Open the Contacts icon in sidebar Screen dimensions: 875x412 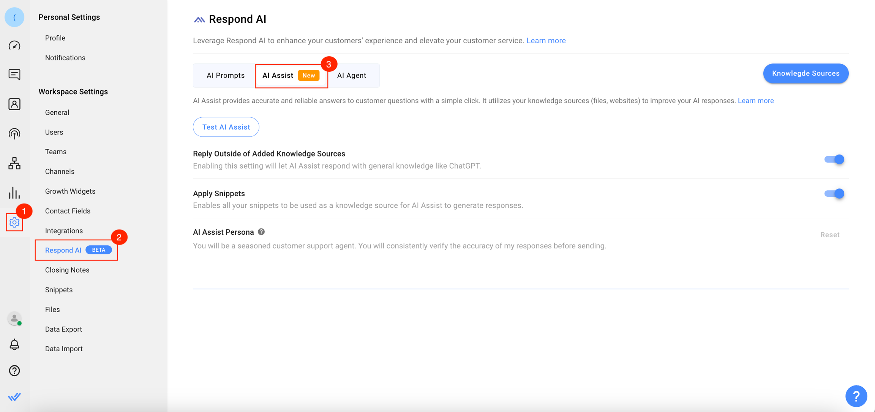point(14,104)
